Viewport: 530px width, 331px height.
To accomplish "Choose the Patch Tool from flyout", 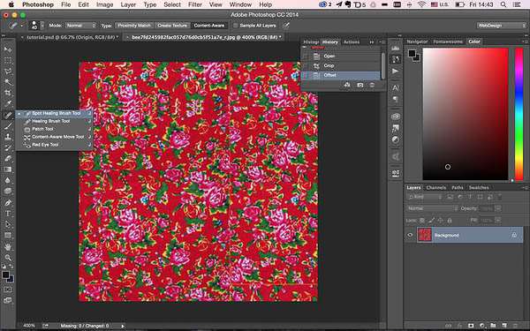I will coord(42,129).
